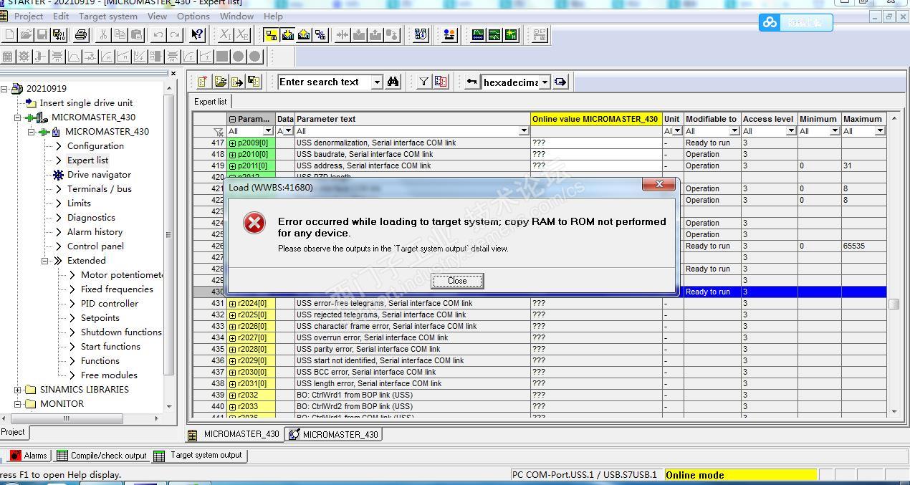Click Save and compile all icon

(x=59, y=34)
